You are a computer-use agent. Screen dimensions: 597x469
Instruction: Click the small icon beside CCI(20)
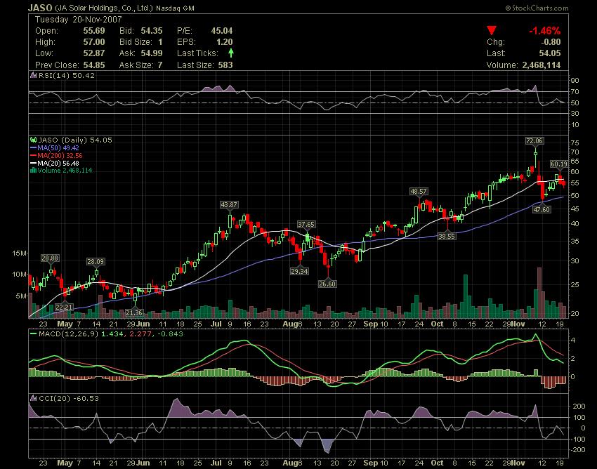(x=34, y=398)
